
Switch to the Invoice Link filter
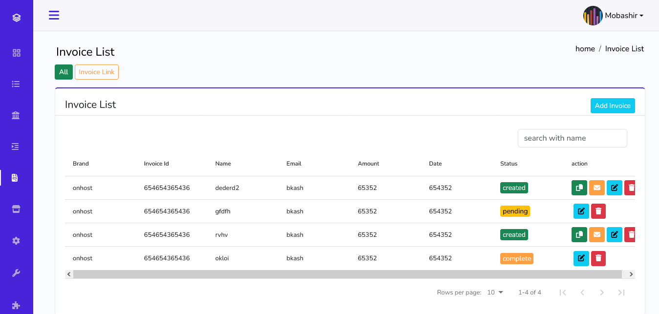pos(96,71)
